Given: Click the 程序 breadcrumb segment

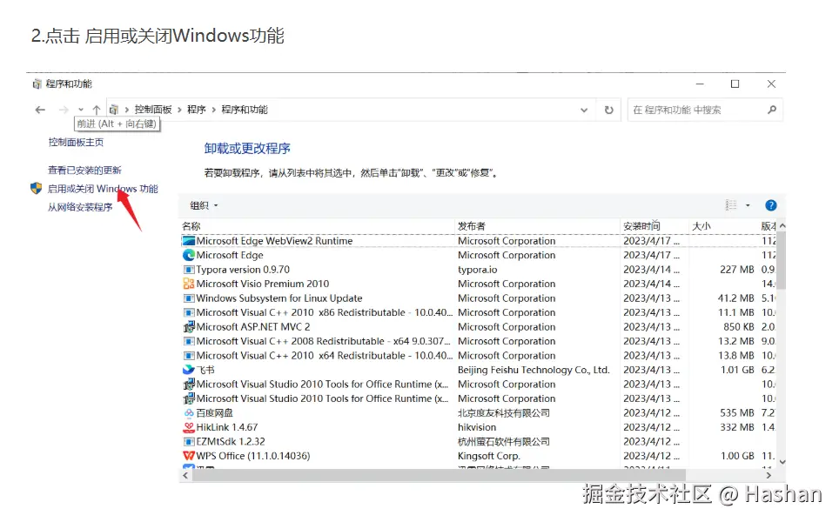Looking at the screenshot, I should click(197, 110).
